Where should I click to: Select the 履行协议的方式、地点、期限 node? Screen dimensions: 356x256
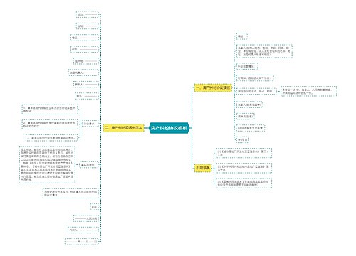[x=256, y=91]
